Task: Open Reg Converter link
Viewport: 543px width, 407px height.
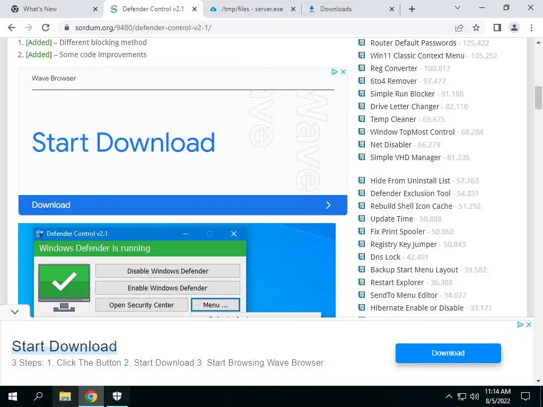Action: (394, 68)
